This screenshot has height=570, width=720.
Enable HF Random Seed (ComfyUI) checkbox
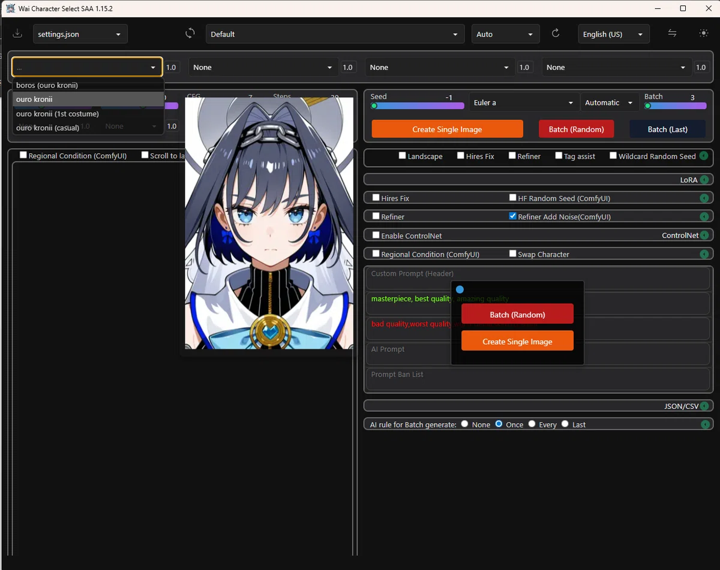click(x=513, y=197)
